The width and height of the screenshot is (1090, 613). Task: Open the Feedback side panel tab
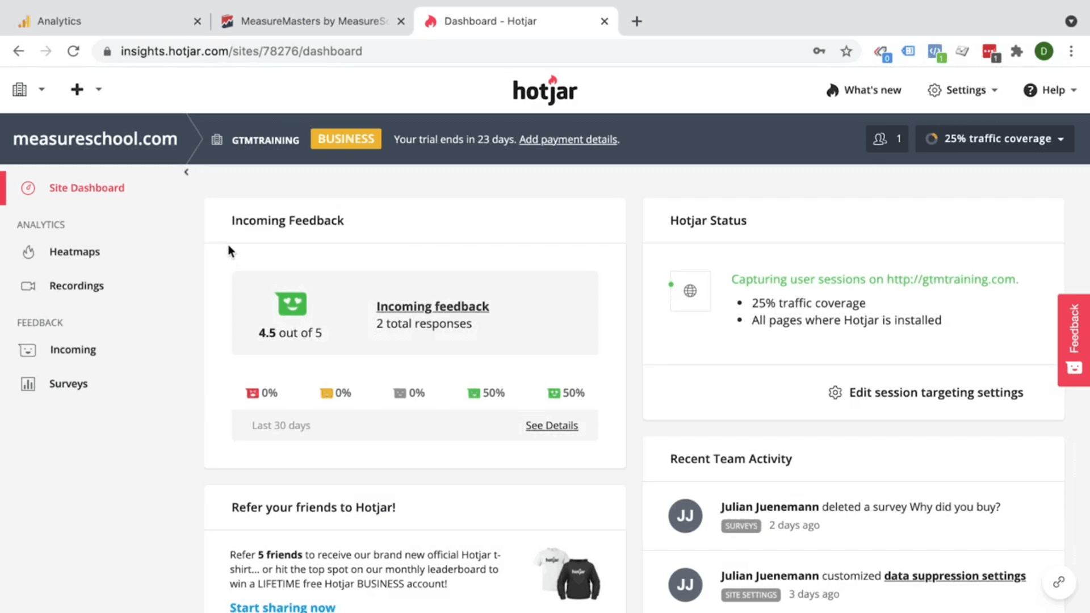(x=1073, y=339)
